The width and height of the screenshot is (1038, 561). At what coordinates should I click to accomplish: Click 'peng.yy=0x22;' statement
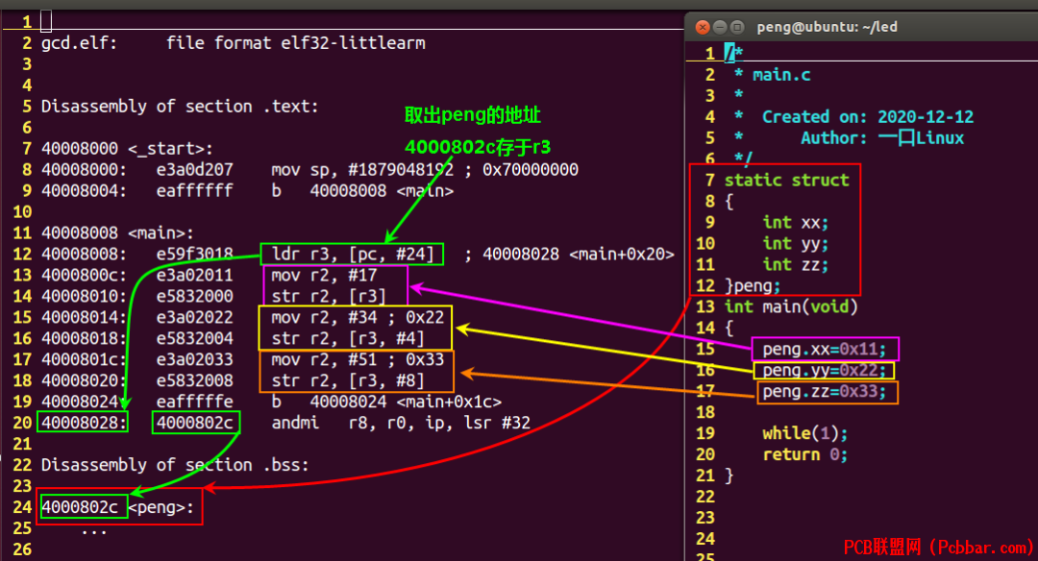pos(825,371)
